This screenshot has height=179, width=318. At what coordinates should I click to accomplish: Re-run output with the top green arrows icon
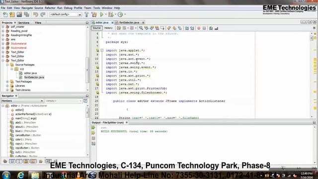pos(93,127)
